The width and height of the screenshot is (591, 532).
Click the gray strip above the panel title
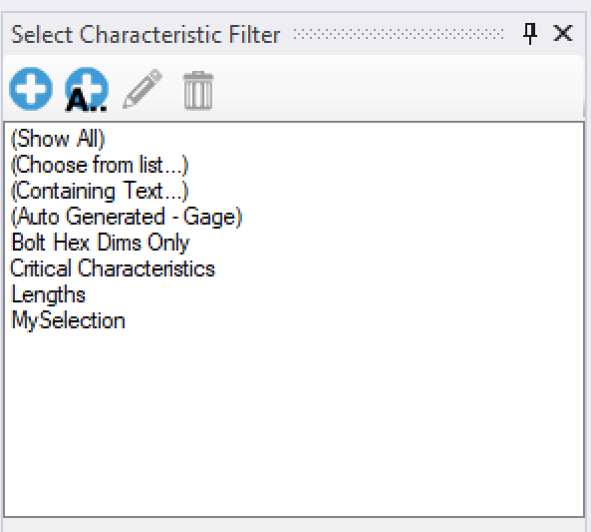[295, 5]
